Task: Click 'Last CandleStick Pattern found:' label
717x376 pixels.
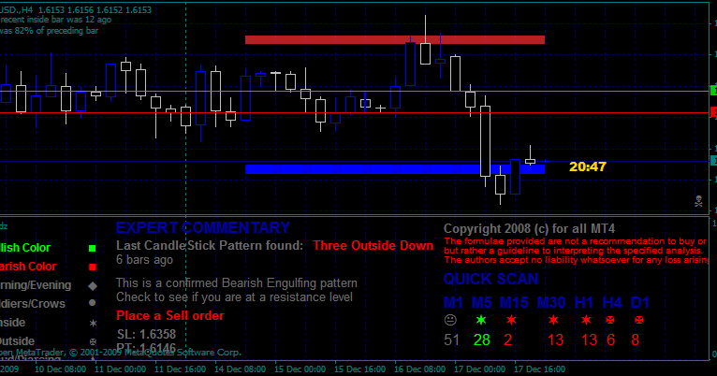Action: click(210, 246)
